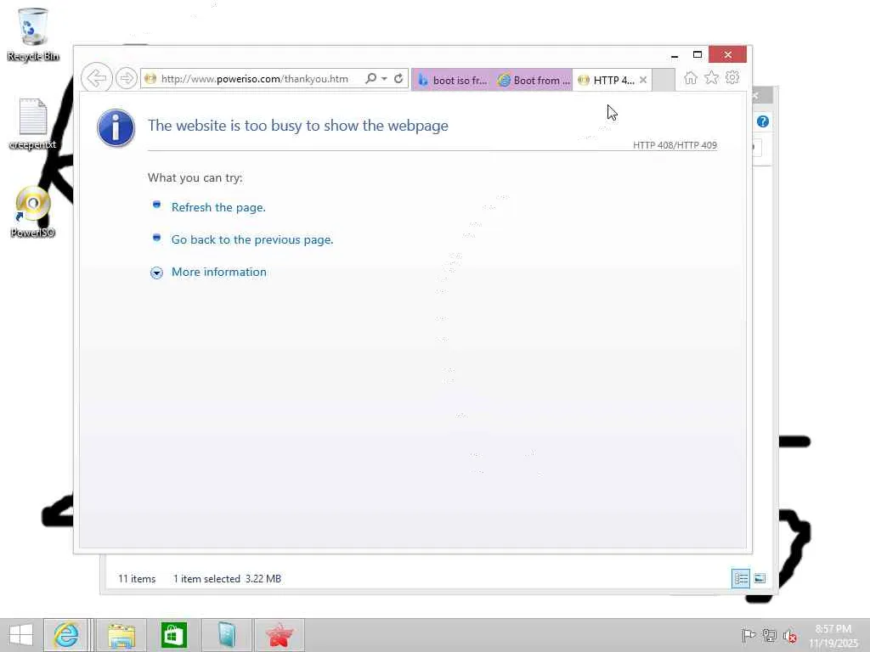Maximize the Internet Explorer window
The image size is (870, 652).
pyautogui.click(x=698, y=54)
